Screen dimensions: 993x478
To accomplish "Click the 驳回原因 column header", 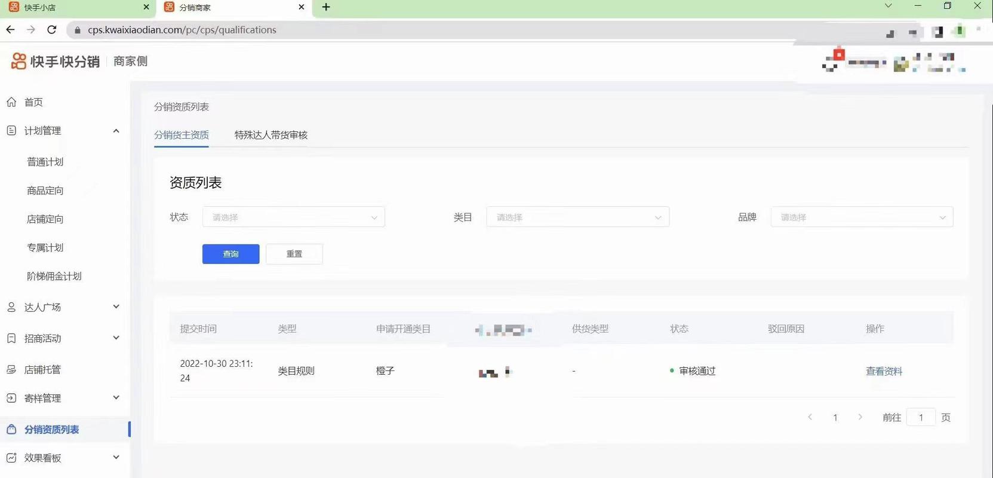I will pyautogui.click(x=786, y=329).
